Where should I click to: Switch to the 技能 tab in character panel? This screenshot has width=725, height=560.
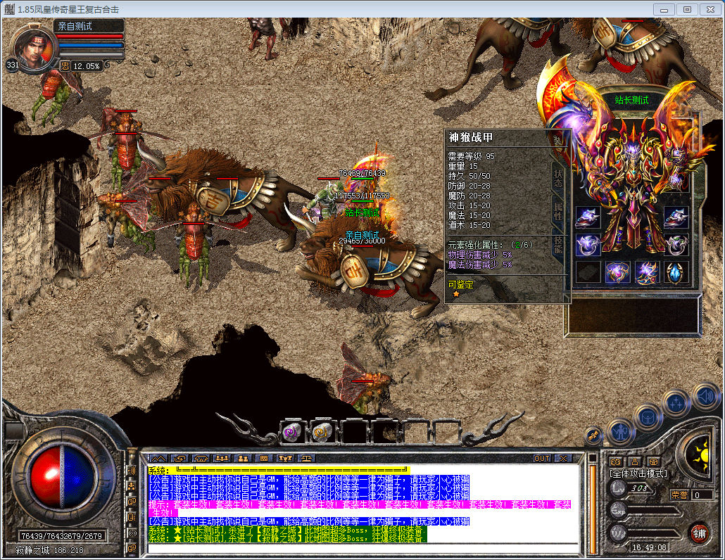pyautogui.click(x=558, y=244)
